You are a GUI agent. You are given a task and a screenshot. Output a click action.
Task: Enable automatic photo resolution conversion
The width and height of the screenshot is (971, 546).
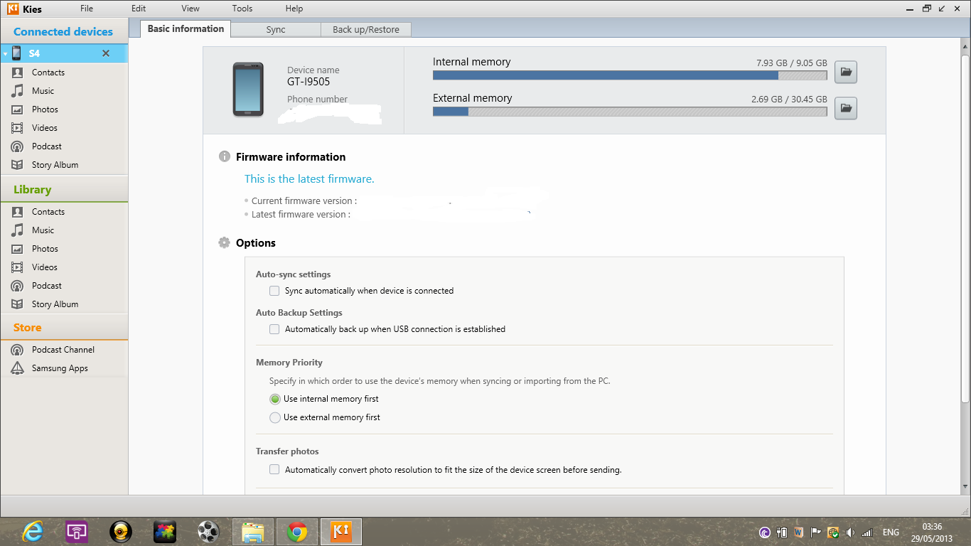pyautogui.click(x=274, y=470)
